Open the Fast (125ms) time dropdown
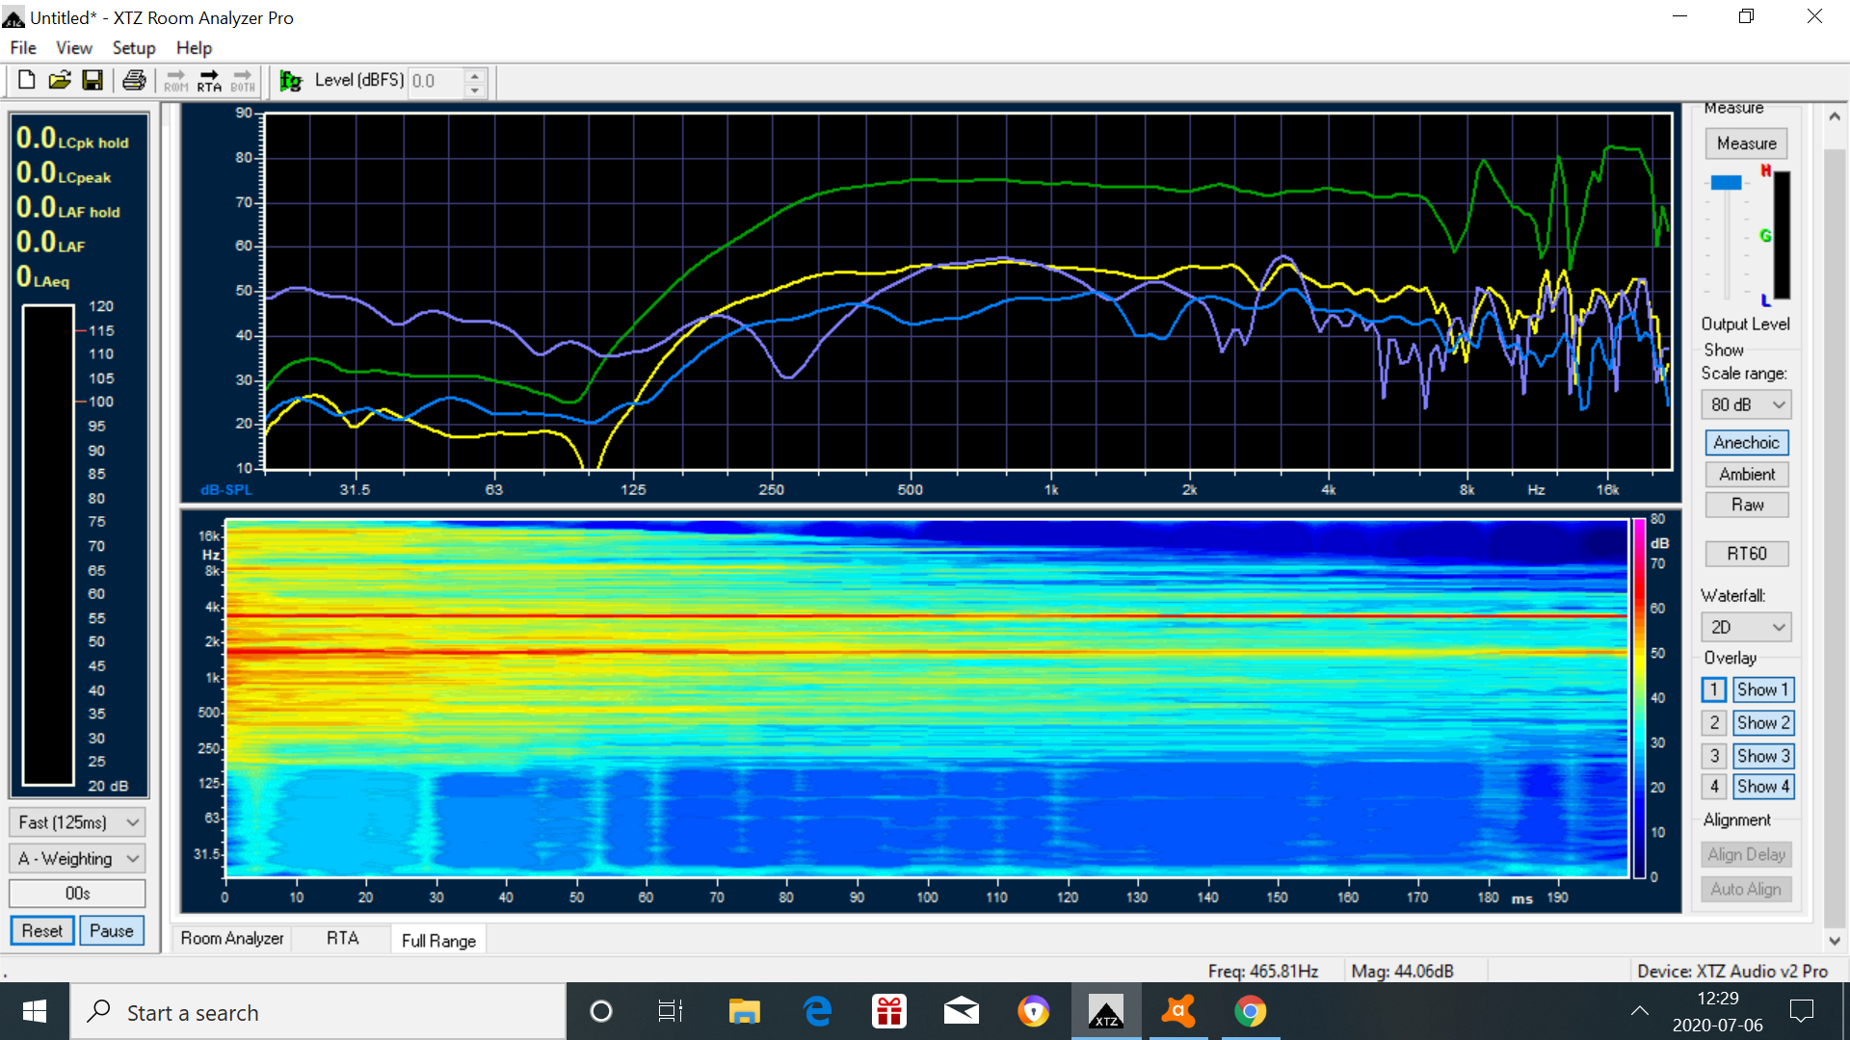Image resolution: width=1850 pixels, height=1040 pixels. [x=77, y=822]
